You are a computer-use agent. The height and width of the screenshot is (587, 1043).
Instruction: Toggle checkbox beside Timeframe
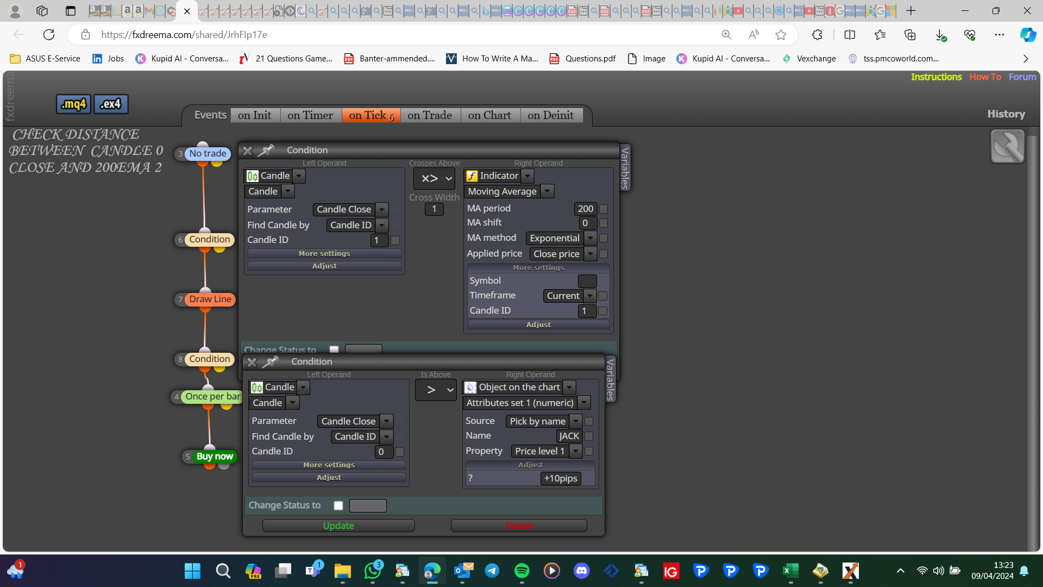point(602,296)
